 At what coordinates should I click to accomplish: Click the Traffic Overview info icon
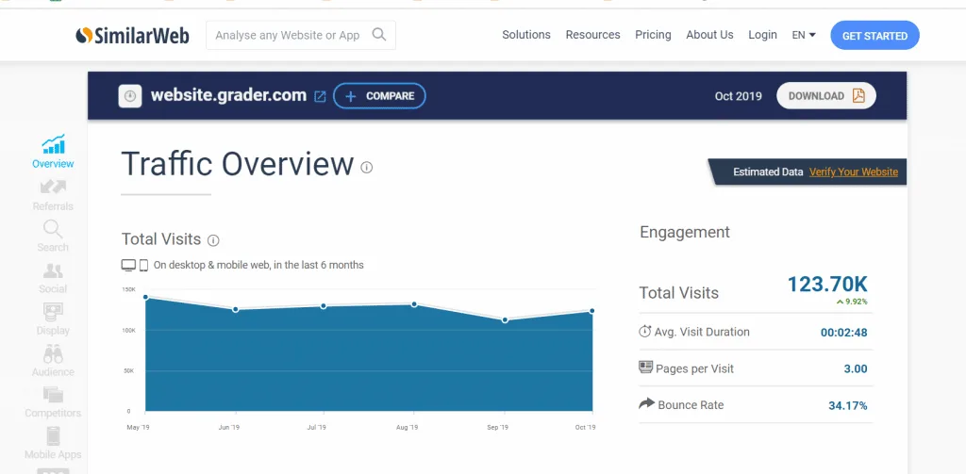pos(367,167)
